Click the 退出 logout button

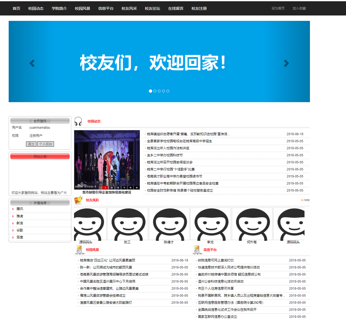pyautogui.click(x=31, y=144)
